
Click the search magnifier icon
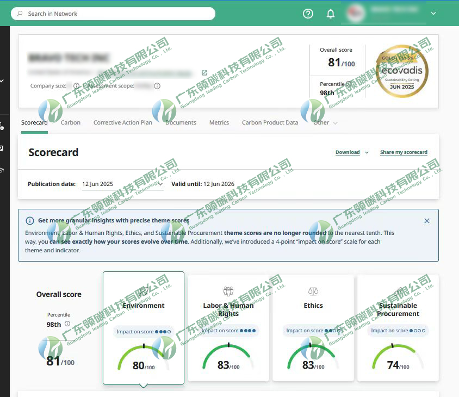[20, 14]
